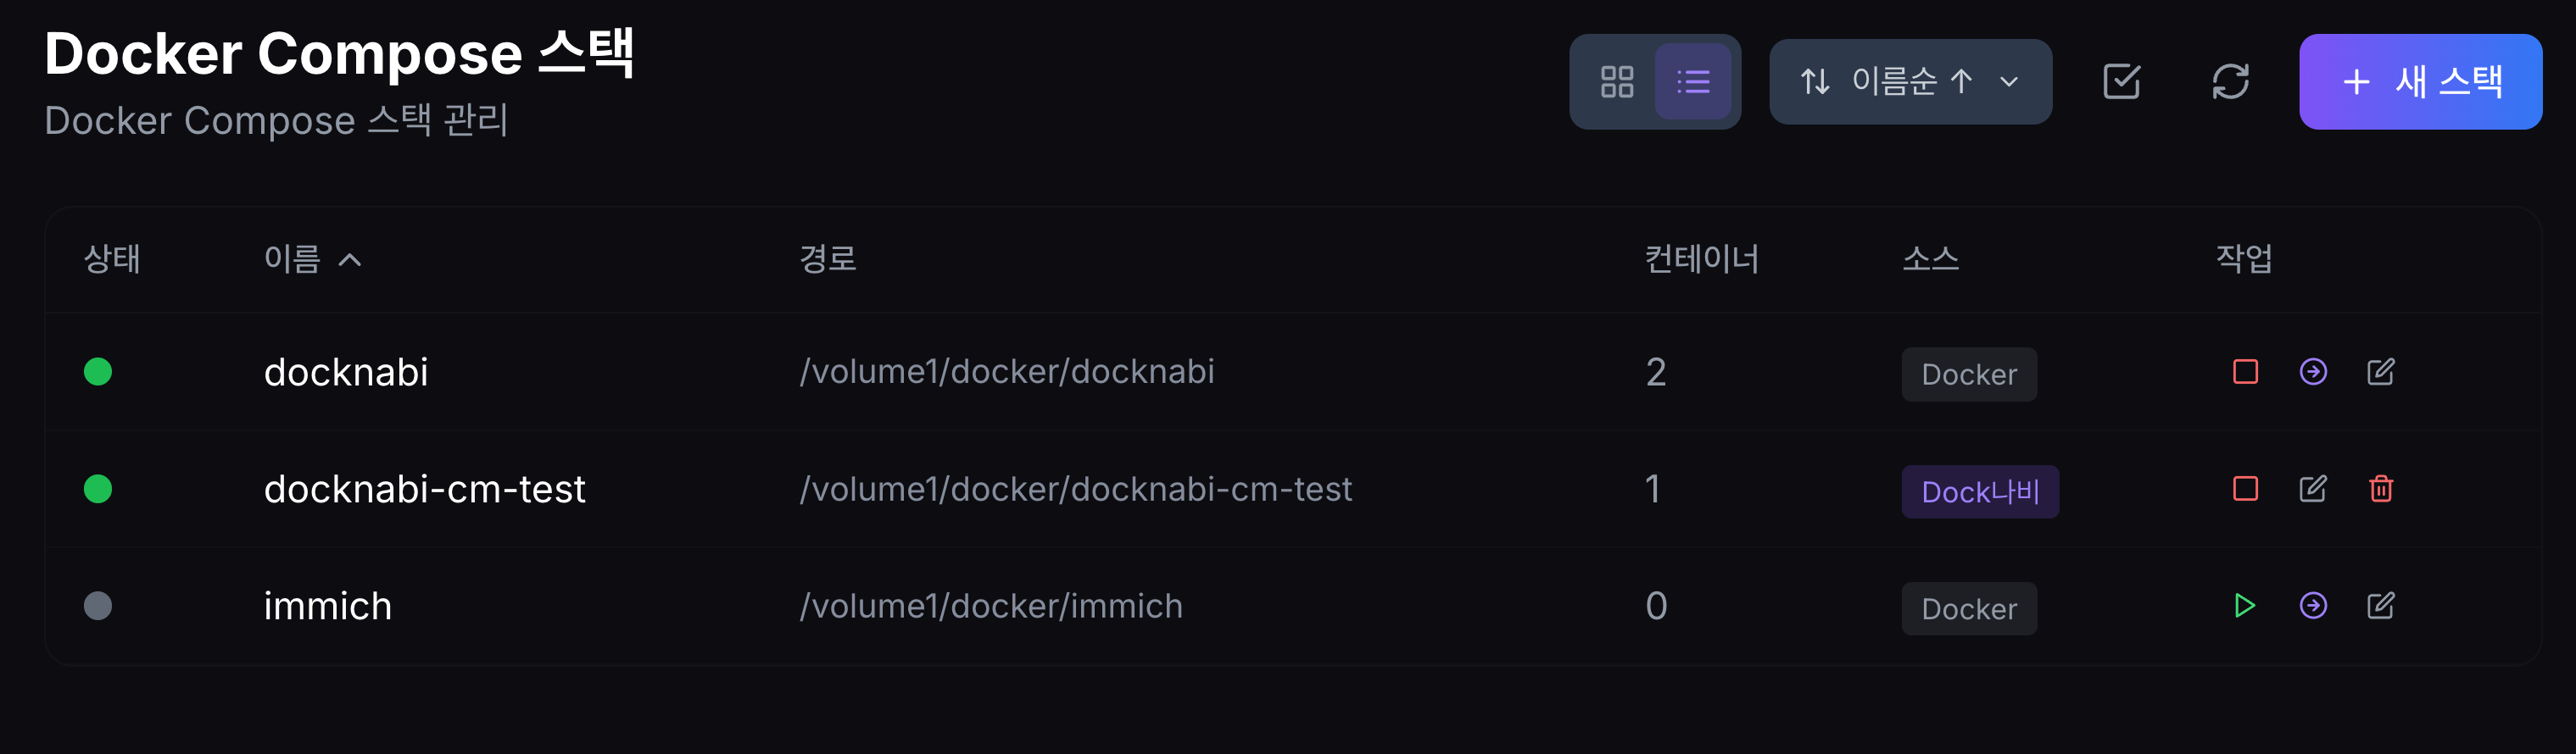Image resolution: width=2576 pixels, height=754 pixels.
Task: Stop the docknabi stack
Action: 2245,372
